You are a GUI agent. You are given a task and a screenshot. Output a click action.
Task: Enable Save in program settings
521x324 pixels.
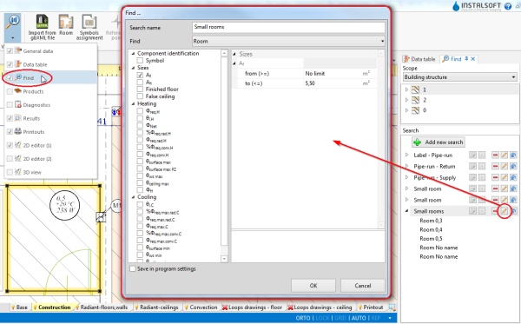(133, 268)
